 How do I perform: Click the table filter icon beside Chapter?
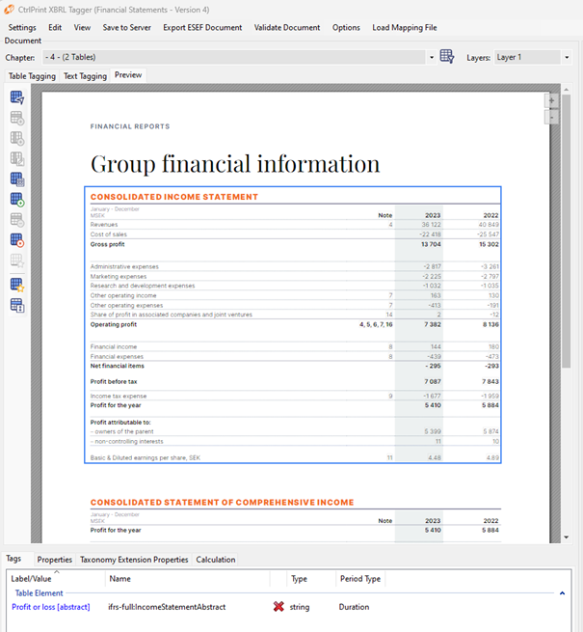(447, 57)
